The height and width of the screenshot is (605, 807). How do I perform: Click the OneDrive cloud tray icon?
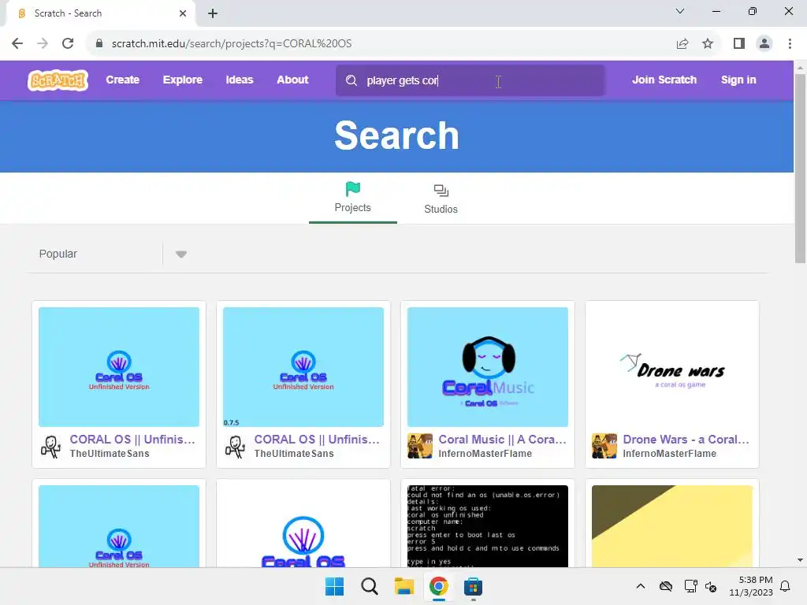tap(665, 586)
